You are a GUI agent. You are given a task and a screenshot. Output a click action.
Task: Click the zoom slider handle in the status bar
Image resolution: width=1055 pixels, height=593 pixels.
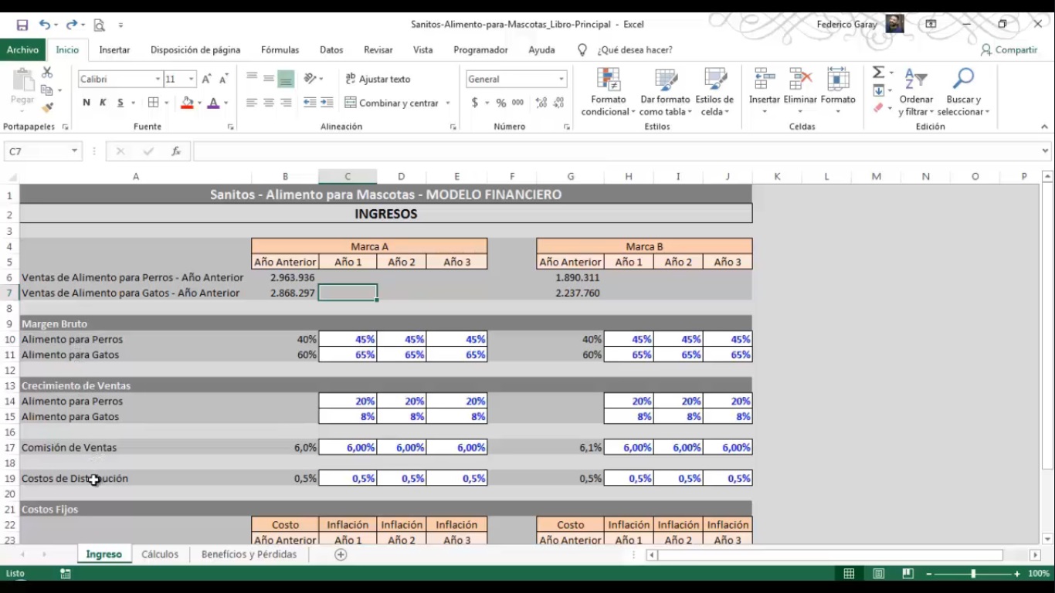[973, 574]
